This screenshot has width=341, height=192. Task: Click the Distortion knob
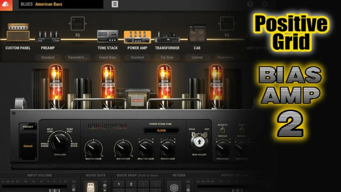[123, 149]
